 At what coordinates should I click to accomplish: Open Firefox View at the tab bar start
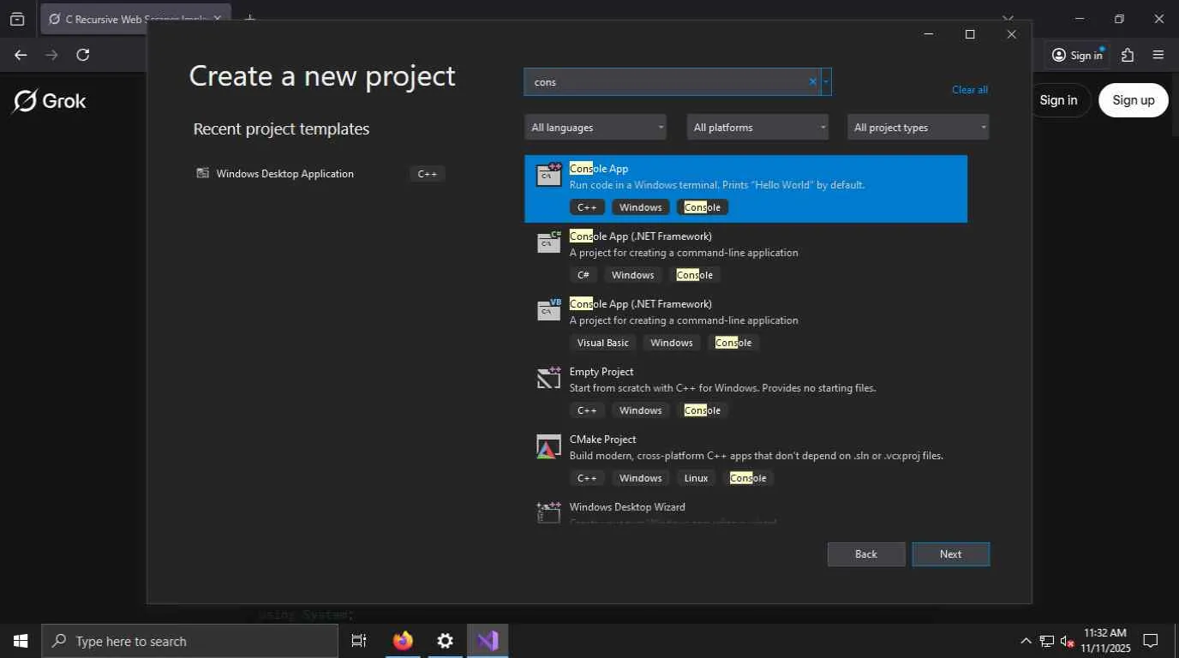tap(17, 19)
